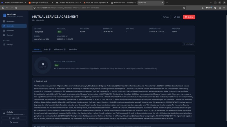Open the Dashboard sidebar item
Image resolution: width=227 pixels, height=127 pixels.
tap(14, 22)
